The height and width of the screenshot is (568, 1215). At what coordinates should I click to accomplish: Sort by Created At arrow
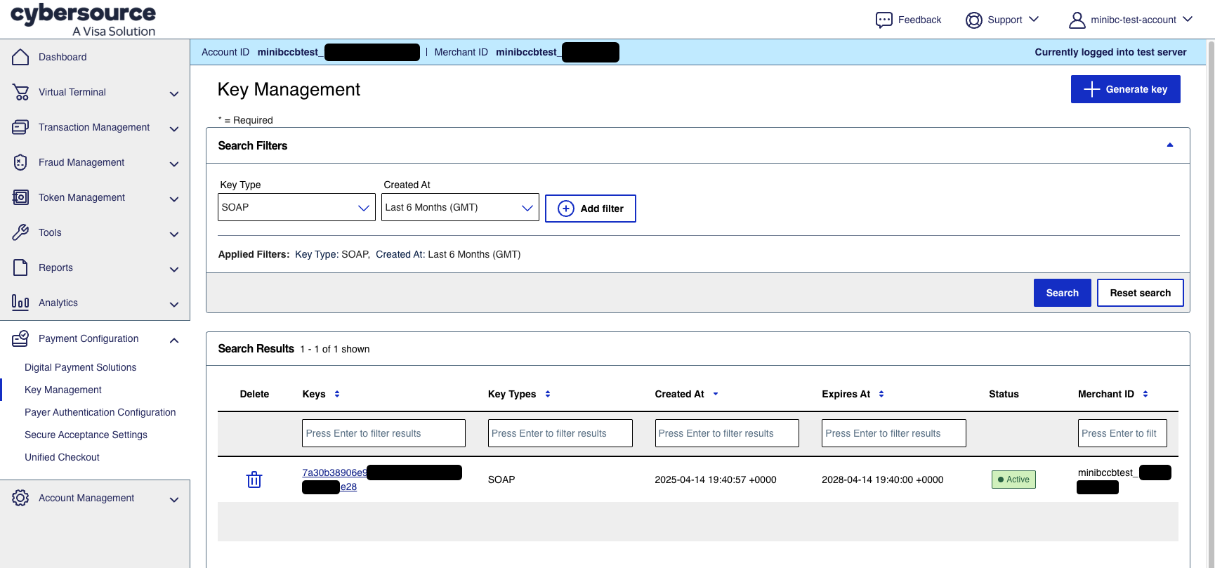716,394
